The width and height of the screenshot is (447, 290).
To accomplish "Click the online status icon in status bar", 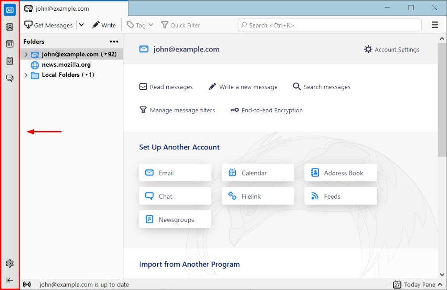I will point(27,284).
